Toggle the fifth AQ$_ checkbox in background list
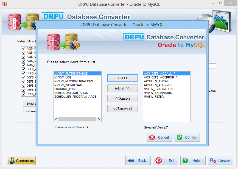 (24, 65)
